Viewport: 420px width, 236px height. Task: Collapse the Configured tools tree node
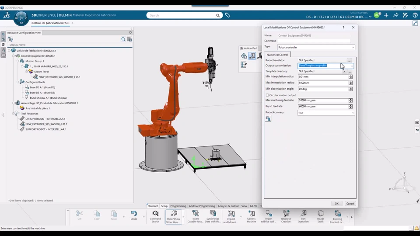pos(18,82)
